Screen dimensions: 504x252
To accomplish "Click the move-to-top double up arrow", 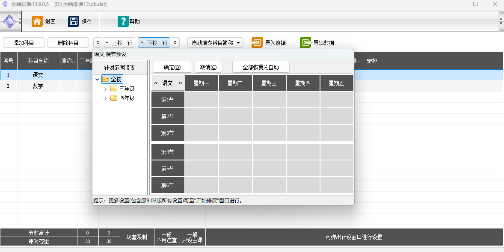I will tap(98, 43).
